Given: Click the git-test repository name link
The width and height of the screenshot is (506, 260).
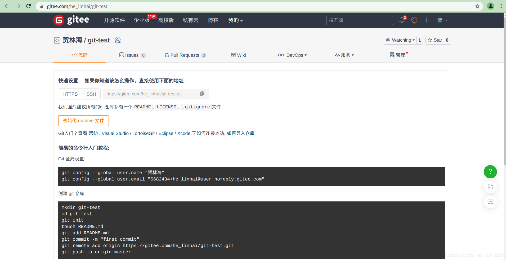Looking at the screenshot, I should coord(99,40).
